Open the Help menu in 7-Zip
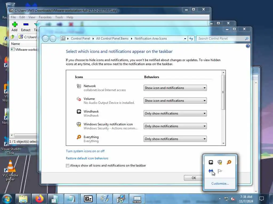 coord(70,17)
